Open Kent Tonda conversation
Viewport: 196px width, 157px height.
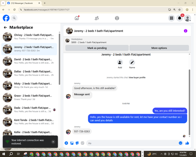[29, 122]
